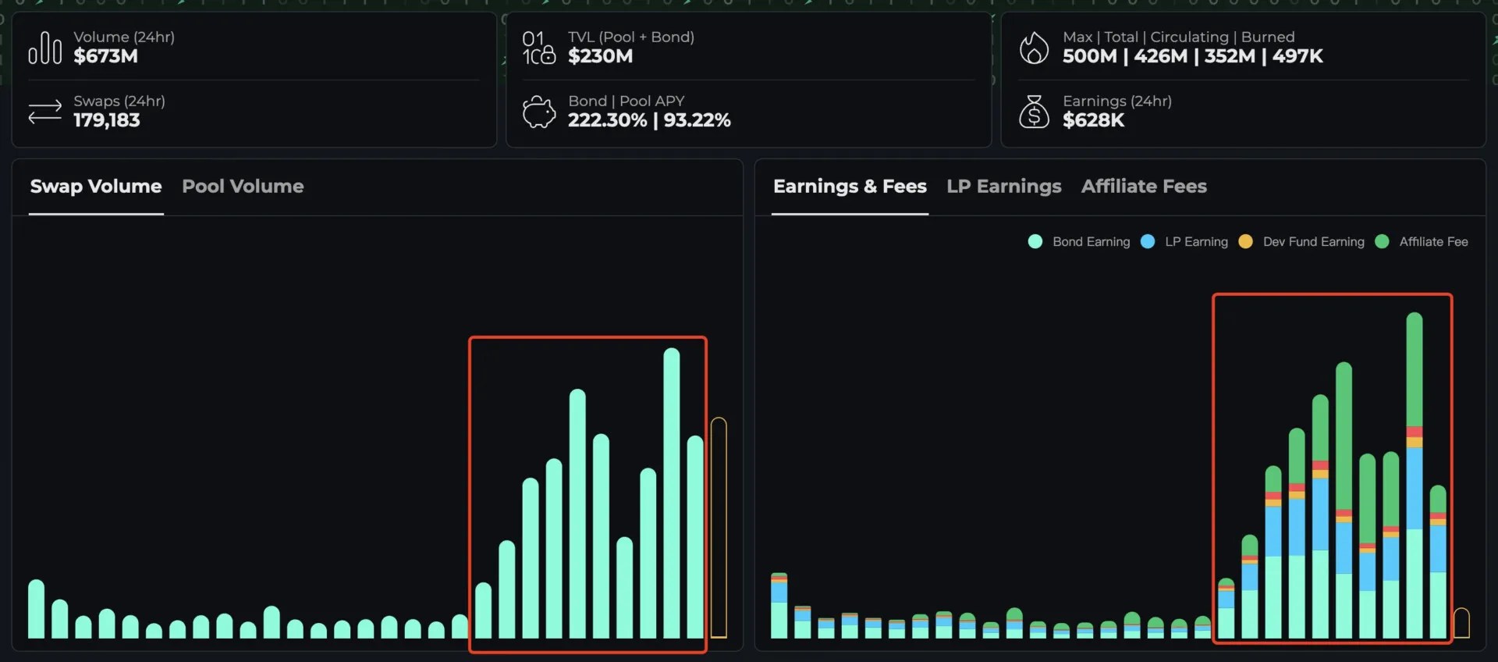Toggle Dev Fund Earning legend series
1498x662 pixels.
1313,242
